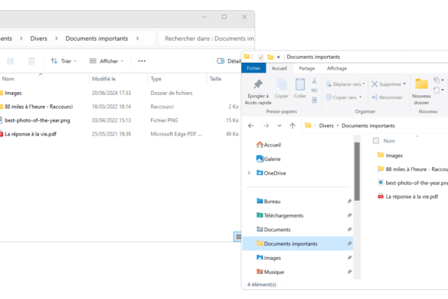Click Épingler à Accès rapide pin icon
Image resolution: width=448 pixels, height=299 pixels.
258,84
